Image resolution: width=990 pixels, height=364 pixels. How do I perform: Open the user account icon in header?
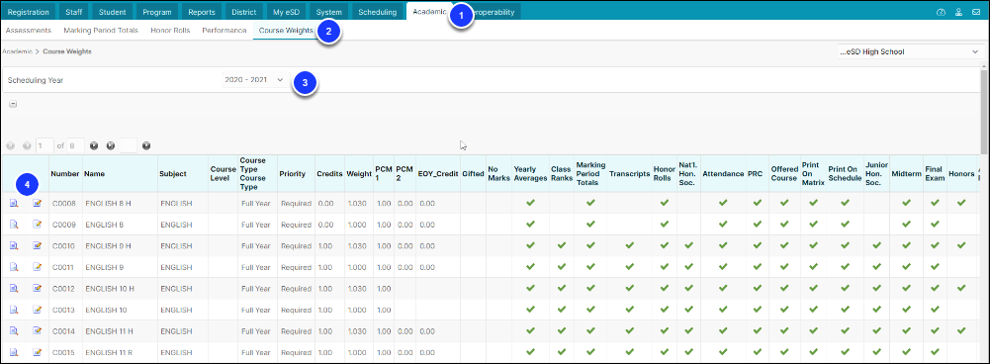[958, 12]
